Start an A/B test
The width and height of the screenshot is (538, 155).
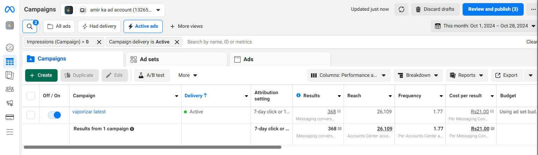tap(152, 75)
